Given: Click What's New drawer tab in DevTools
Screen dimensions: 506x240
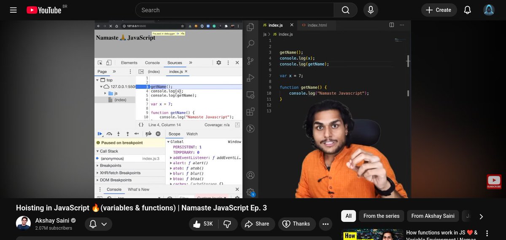Looking at the screenshot, I should point(138,189).
